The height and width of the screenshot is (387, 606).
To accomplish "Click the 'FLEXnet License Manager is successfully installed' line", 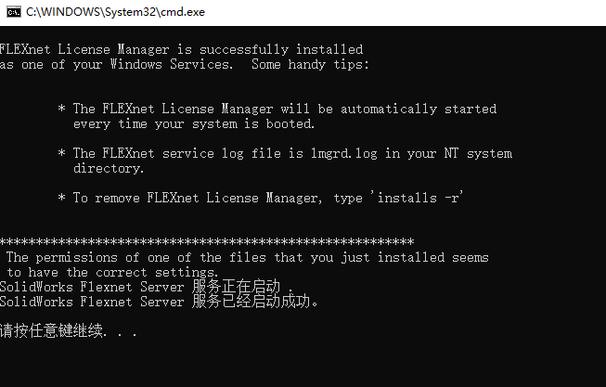I will 181,49.
